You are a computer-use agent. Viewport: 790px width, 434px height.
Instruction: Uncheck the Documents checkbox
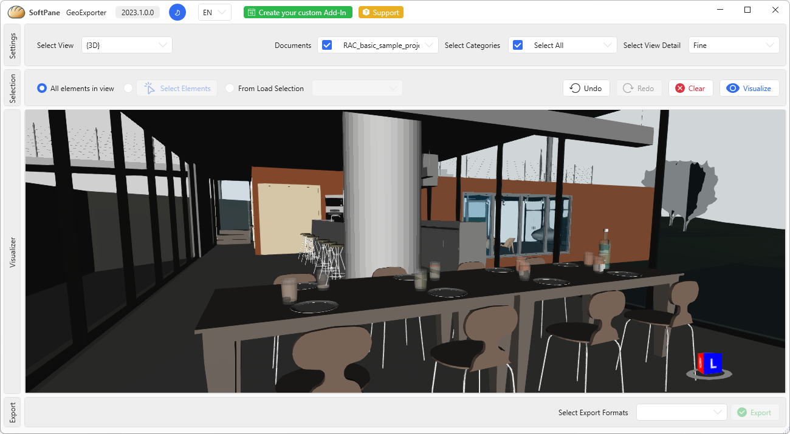327,46
